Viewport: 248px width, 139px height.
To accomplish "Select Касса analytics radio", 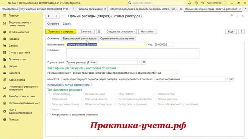I will pyautogui.click(x=49, y=109).
